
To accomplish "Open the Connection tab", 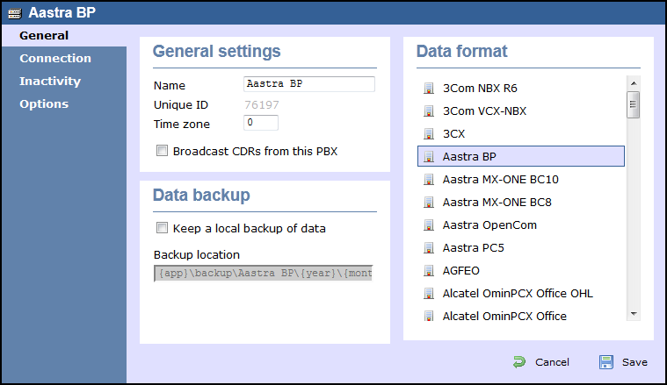I will pyautogui.click(x=55, y=58).
